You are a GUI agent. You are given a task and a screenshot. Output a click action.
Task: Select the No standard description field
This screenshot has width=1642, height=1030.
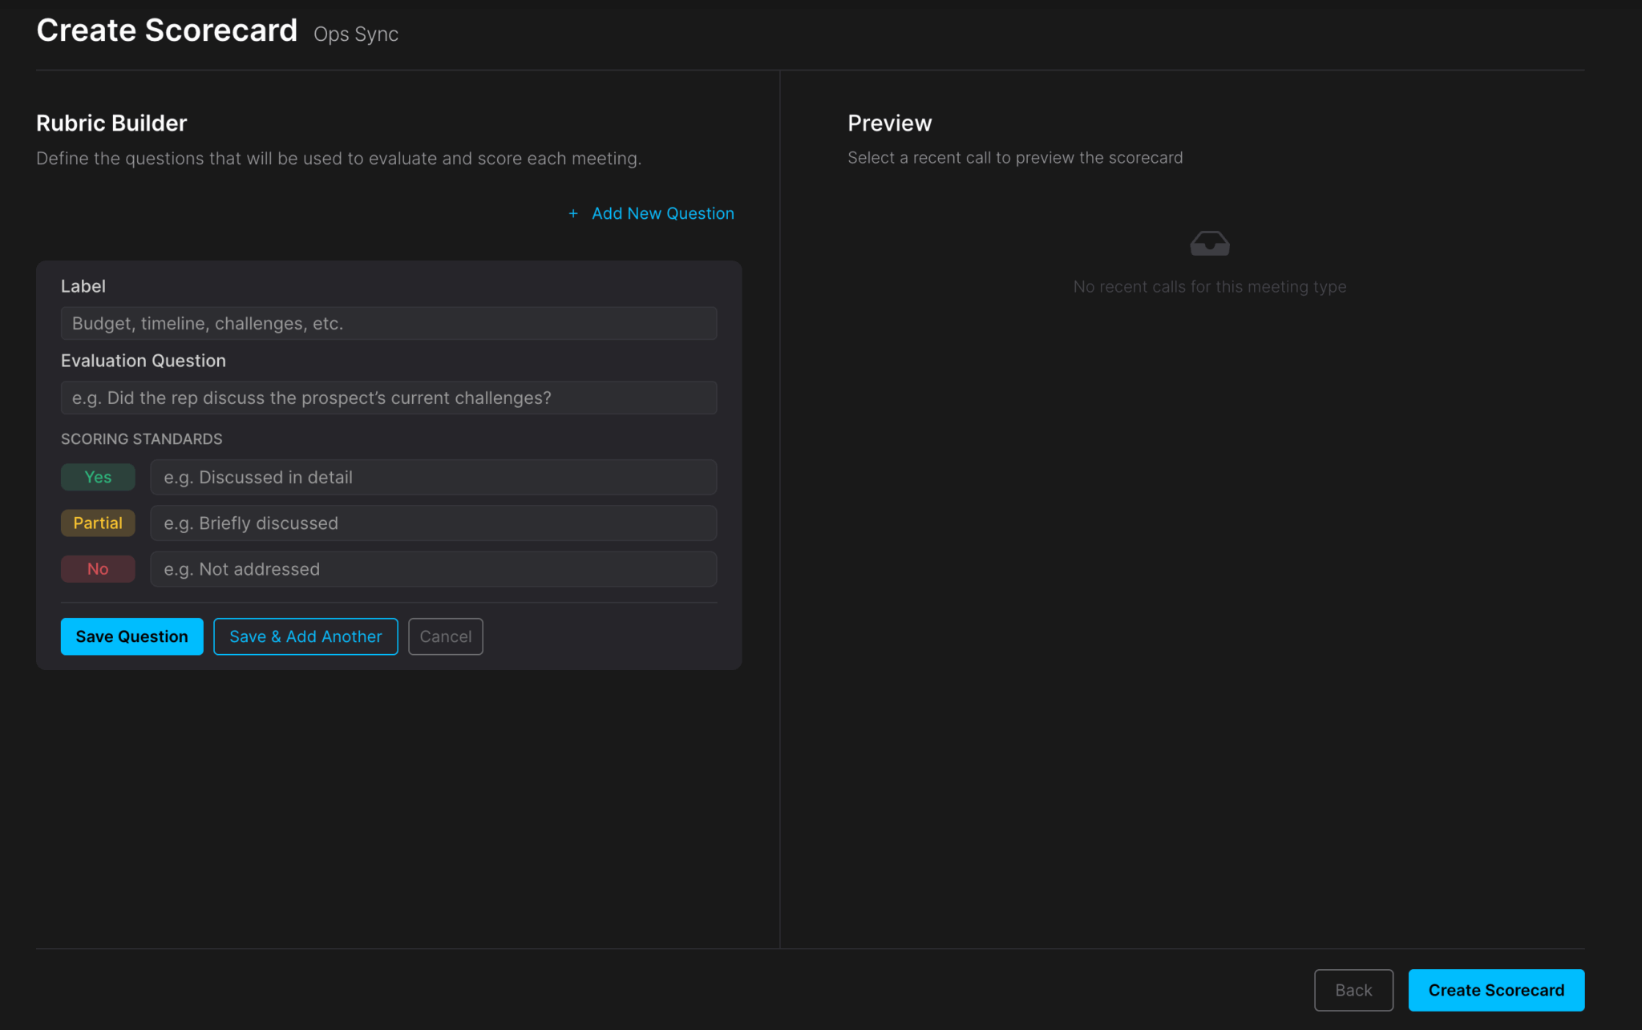point(433,569)
